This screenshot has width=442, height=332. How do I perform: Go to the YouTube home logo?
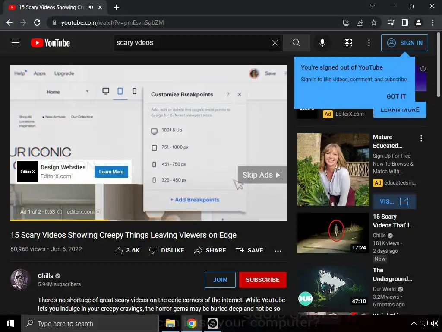click(51, 43)
